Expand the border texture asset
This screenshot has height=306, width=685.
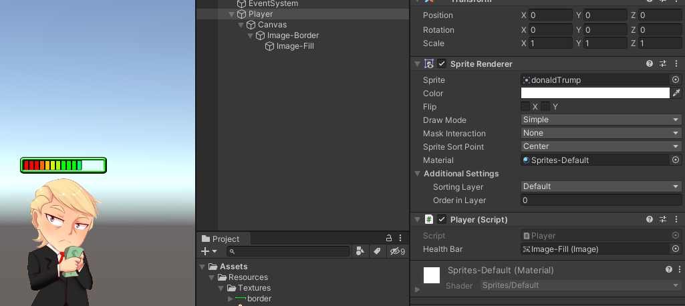click(x=230, y=299)
